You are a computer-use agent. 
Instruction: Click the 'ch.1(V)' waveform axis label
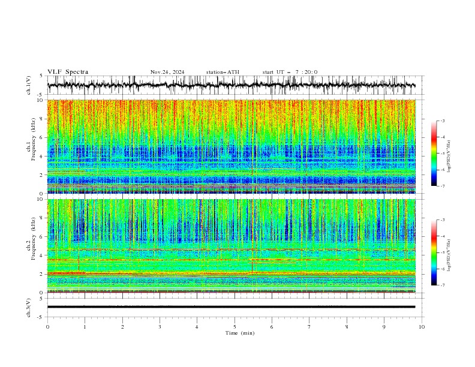click(29, 85)
